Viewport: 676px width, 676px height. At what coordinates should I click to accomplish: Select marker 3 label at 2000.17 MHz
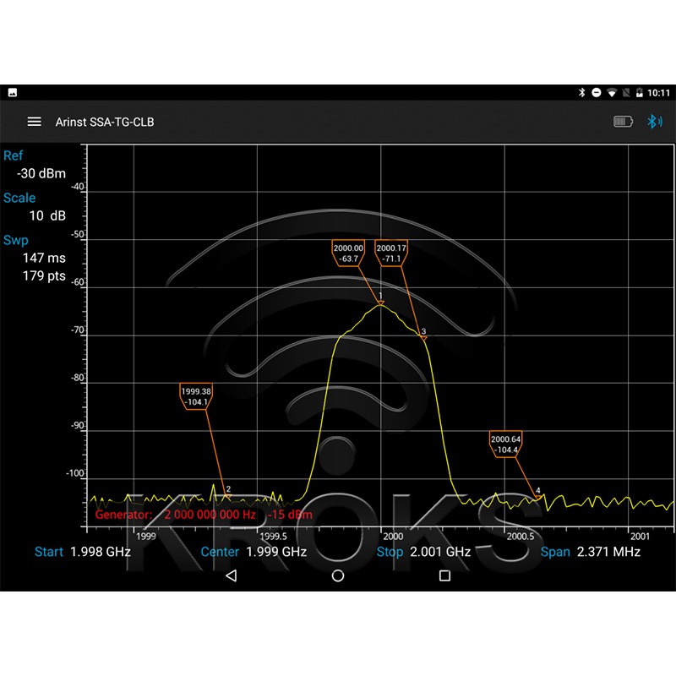[x=391, y=253]
